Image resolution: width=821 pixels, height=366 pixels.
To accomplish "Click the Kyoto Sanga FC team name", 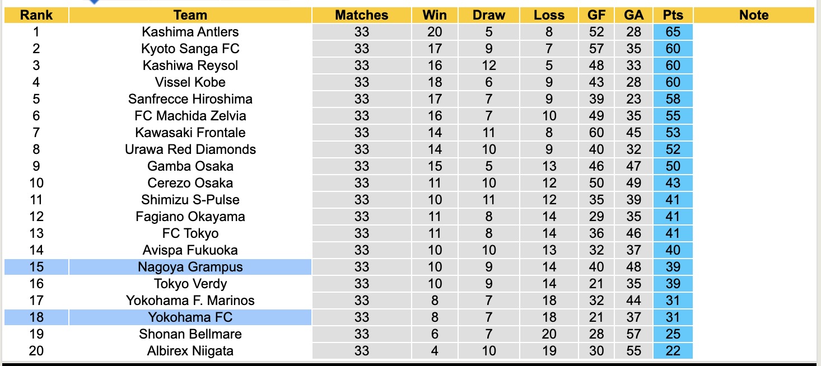I will pos(190,49).
